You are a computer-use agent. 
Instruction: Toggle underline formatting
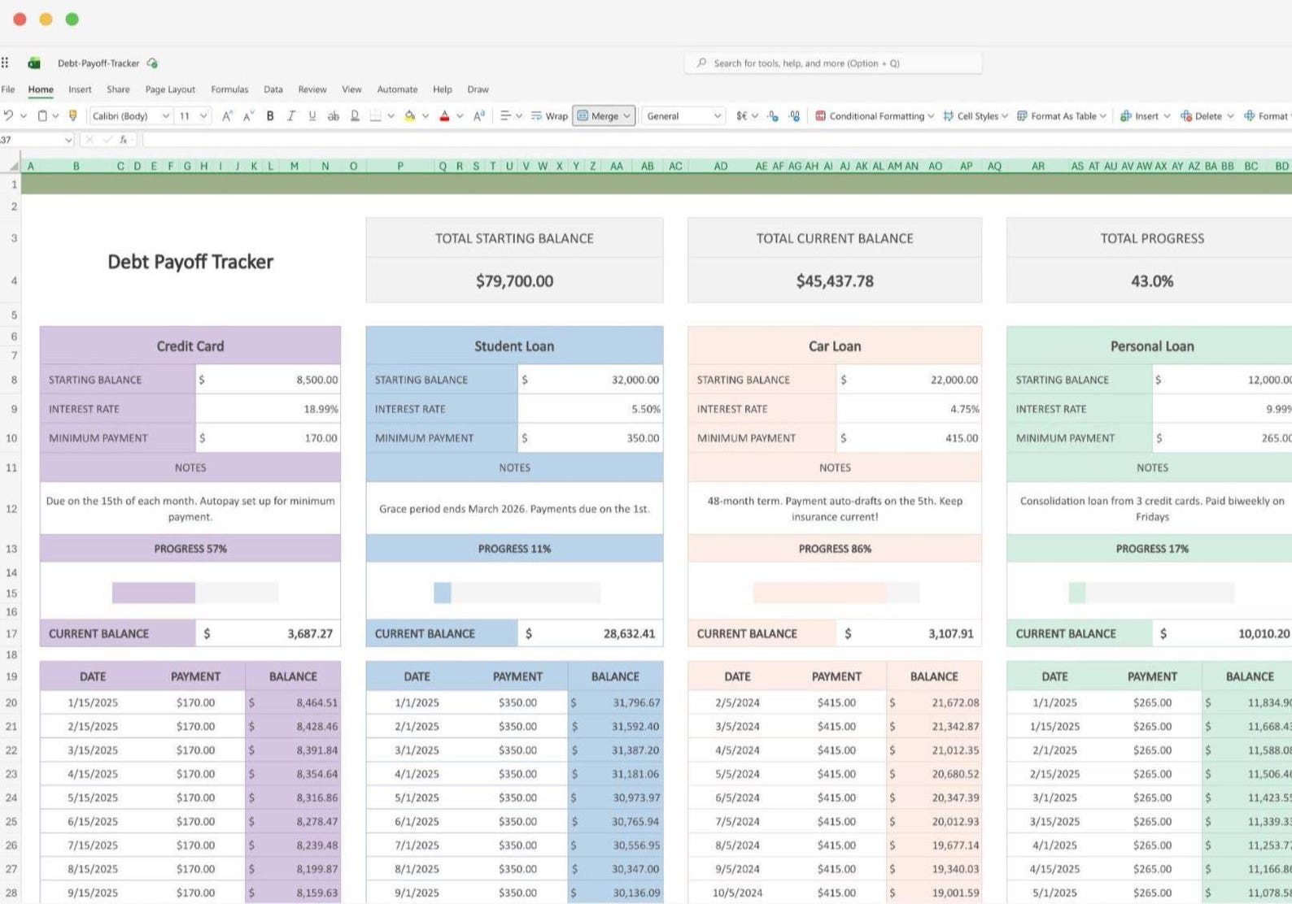point(312,116)
